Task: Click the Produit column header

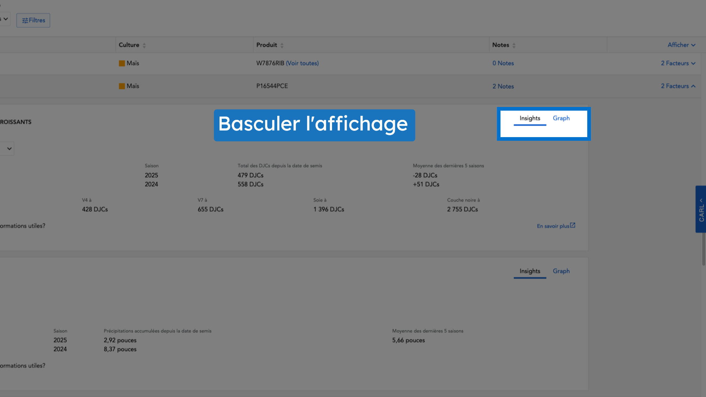Action: [371, 45]
